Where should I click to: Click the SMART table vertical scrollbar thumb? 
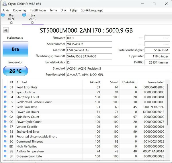click(x=168, y=105)
